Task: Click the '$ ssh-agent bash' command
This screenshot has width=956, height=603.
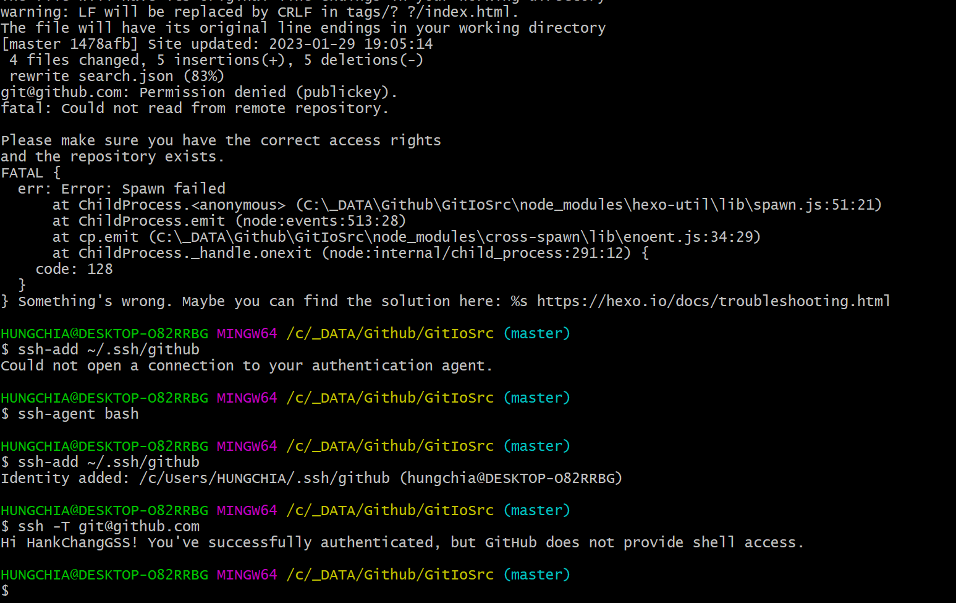Action: 70,414
